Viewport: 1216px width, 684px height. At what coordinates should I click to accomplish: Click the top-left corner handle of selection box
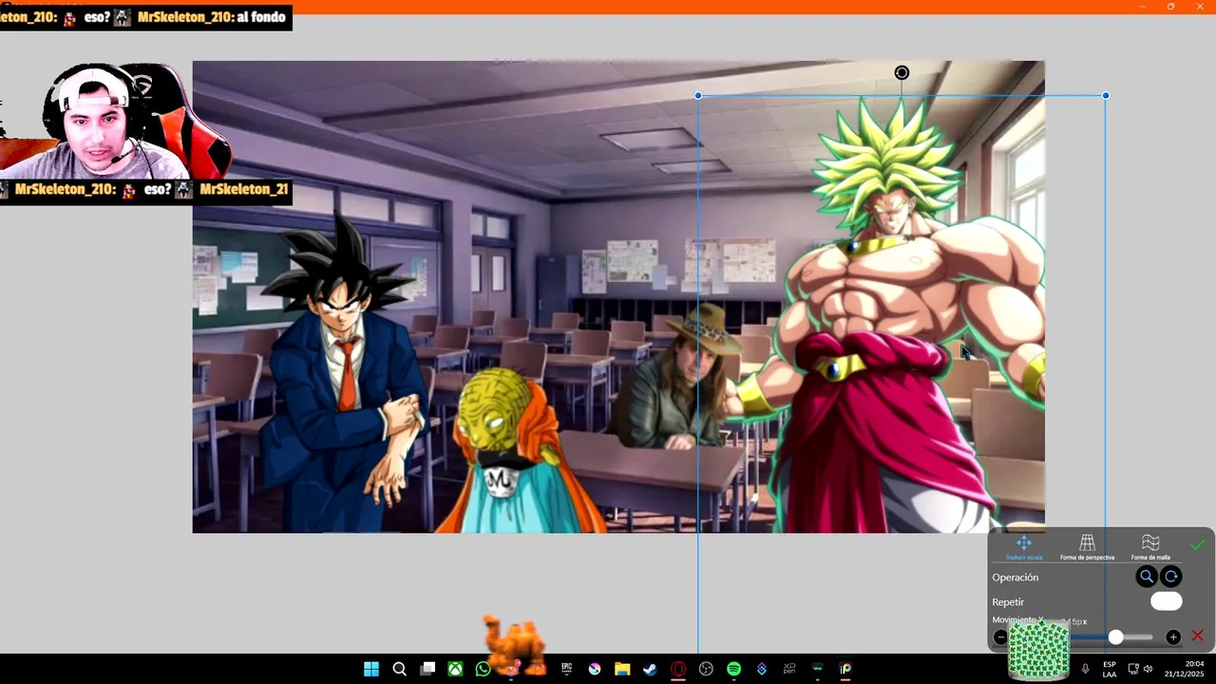[x=698, y=96]
